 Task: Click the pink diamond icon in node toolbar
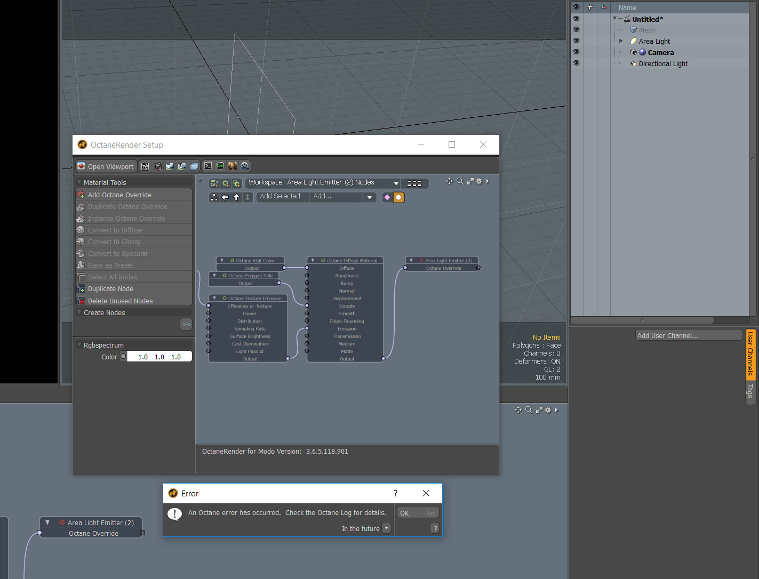pyautogui.click(x=387, y=197)
